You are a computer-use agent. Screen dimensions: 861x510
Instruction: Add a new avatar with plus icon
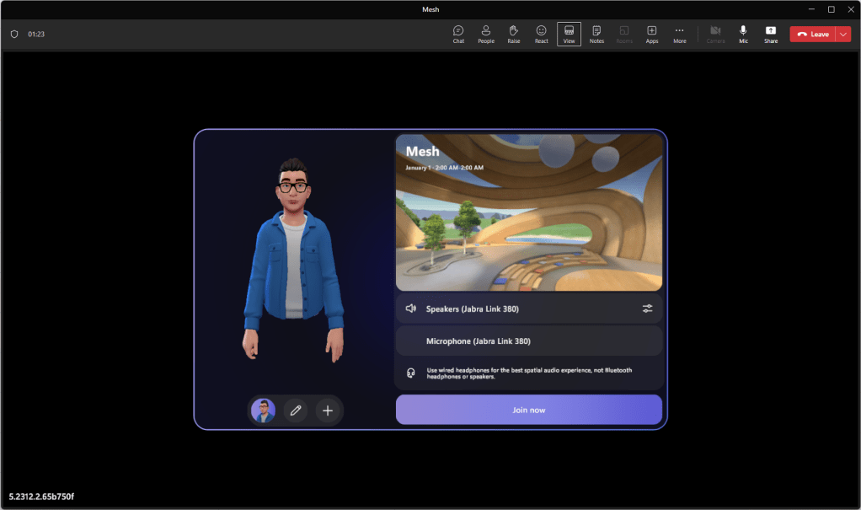coord(328,411)
